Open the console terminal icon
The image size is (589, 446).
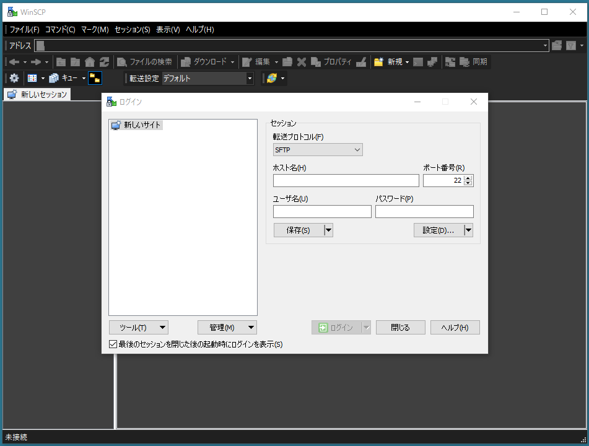(418, 62)
